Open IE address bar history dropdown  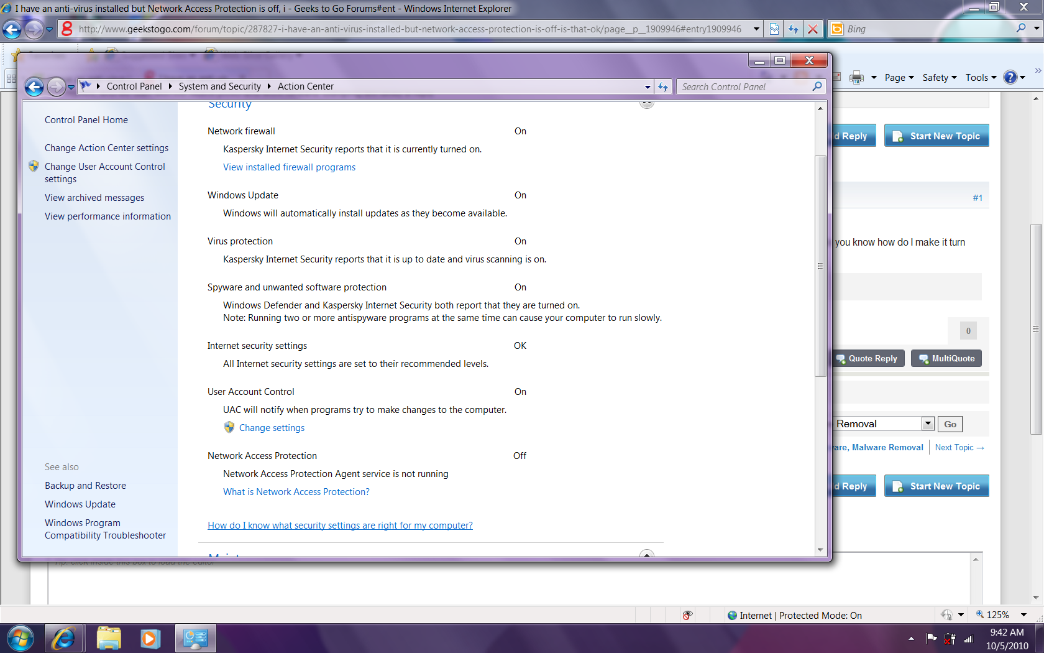[x=756, y=29]
